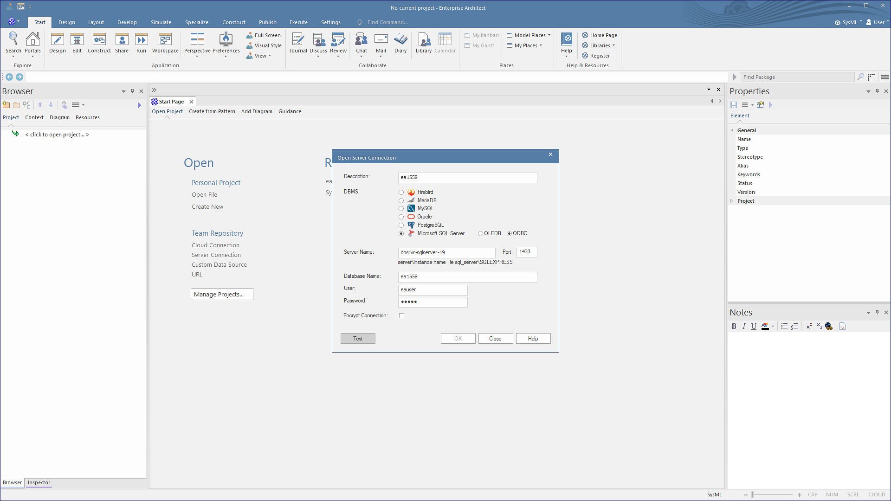The image size is (891, 501).
Task: Click the Test connection button
Action: [x=357, y=339]
